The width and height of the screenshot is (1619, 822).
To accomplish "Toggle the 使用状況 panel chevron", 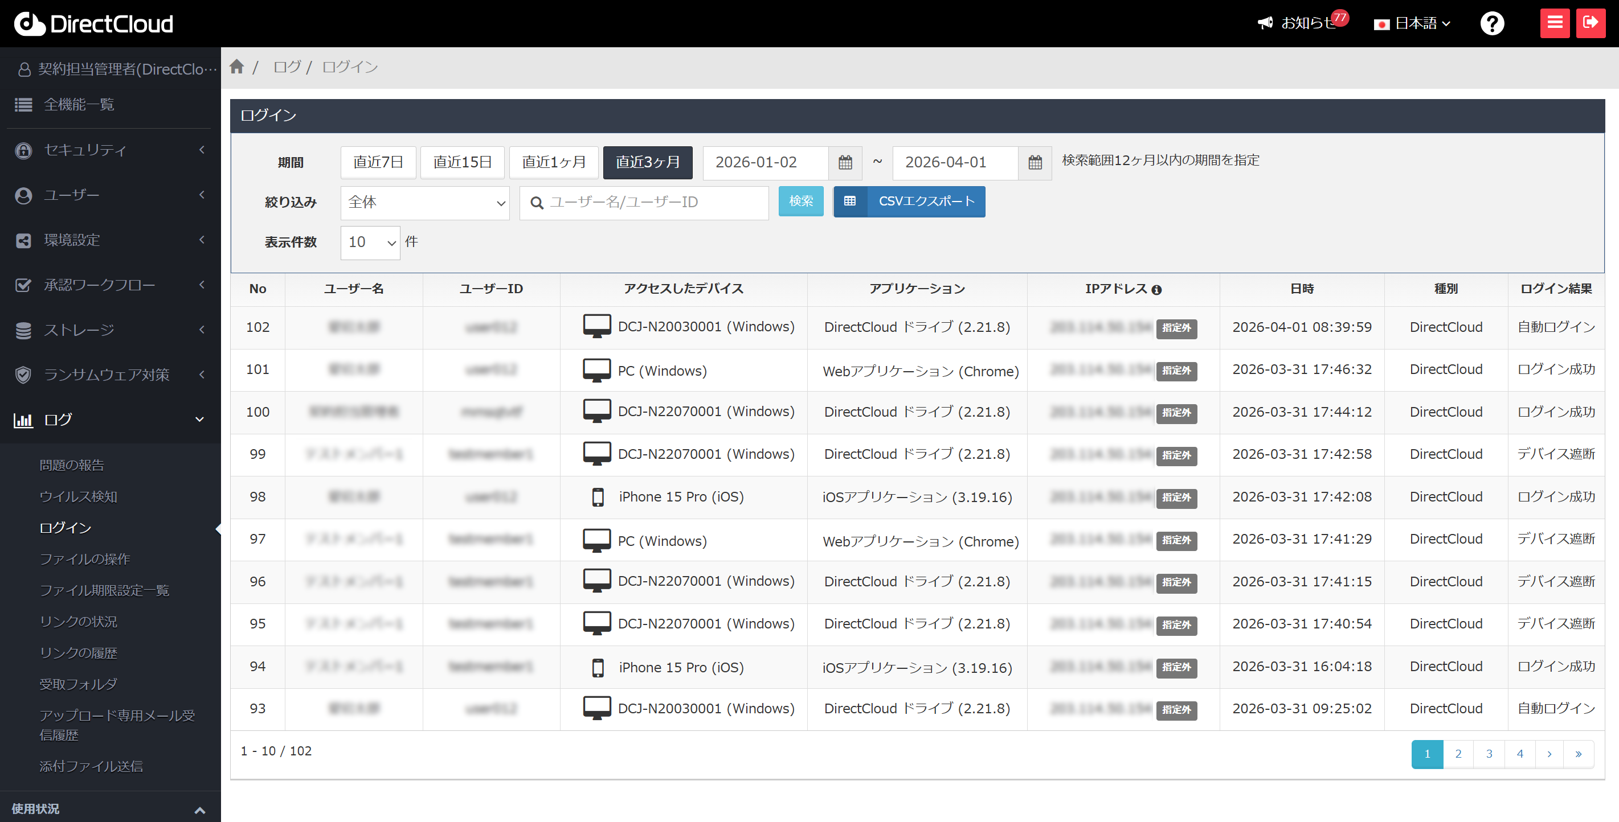I will point(200,810).
